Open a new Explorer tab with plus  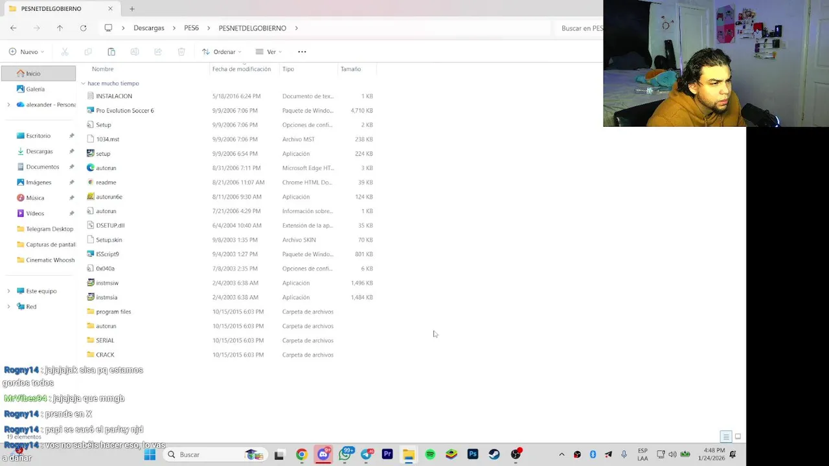click(132, 8)
